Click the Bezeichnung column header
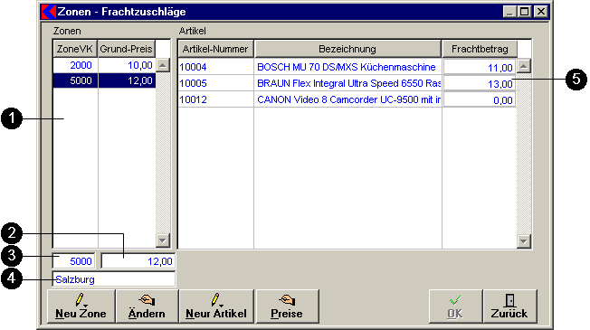Image resolution: width=590 pixels, height=330 pixels. 347,49
